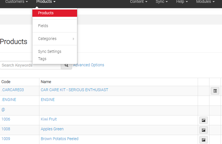Open image icon for Brown Potatos Peeled row
This screenshot has height=144, width=222.
point(204,140)
